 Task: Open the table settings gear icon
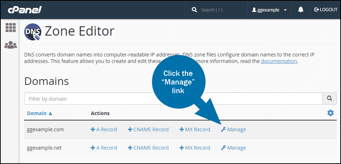[330, 113]
